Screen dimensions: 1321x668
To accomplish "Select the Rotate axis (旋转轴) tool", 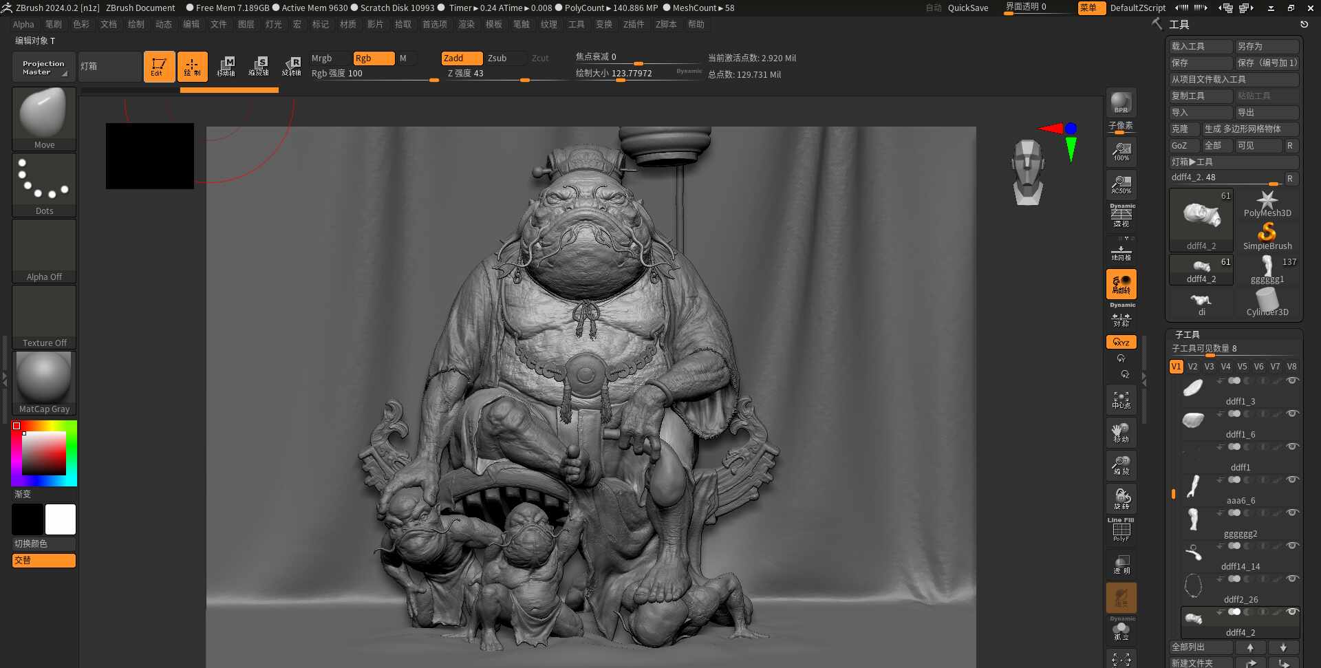I will (x=291, y=67).
